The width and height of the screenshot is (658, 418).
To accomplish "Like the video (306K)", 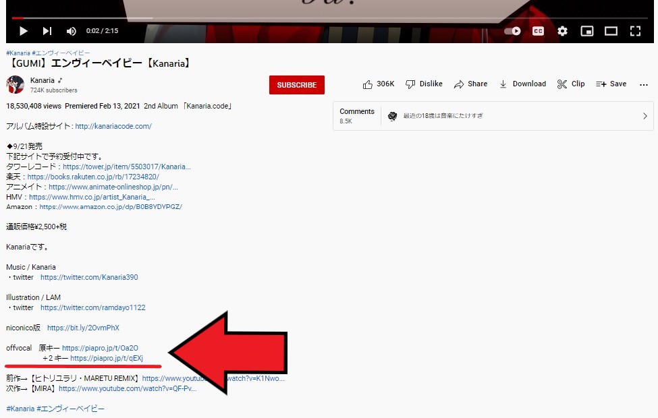I will point(379,84).
